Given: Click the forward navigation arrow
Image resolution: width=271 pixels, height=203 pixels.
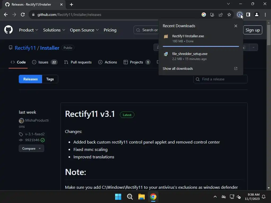Looking at the screenshot, I should [x=14, y=15].
